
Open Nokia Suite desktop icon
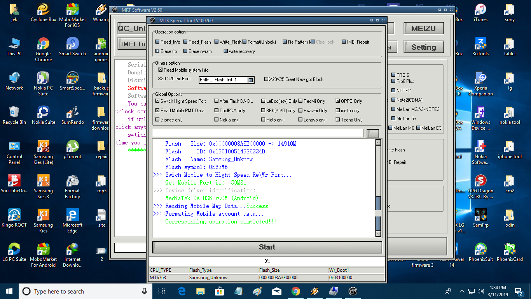click(43, 115)
